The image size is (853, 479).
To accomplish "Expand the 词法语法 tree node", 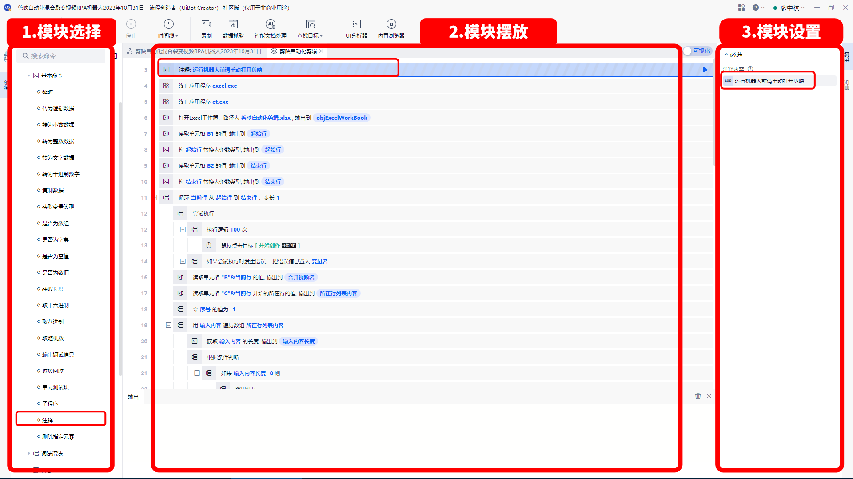I will tap(29, 453).
